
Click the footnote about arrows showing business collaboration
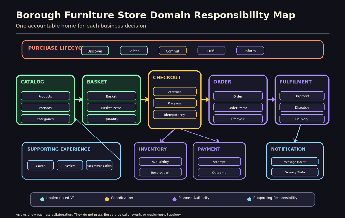tap(99, 215)
